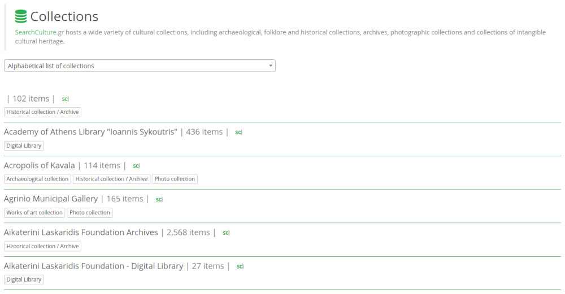Open the SearchCulture.gr link in description
The width and height of the screenshot is (565, 294).
(x=40, y=32)
